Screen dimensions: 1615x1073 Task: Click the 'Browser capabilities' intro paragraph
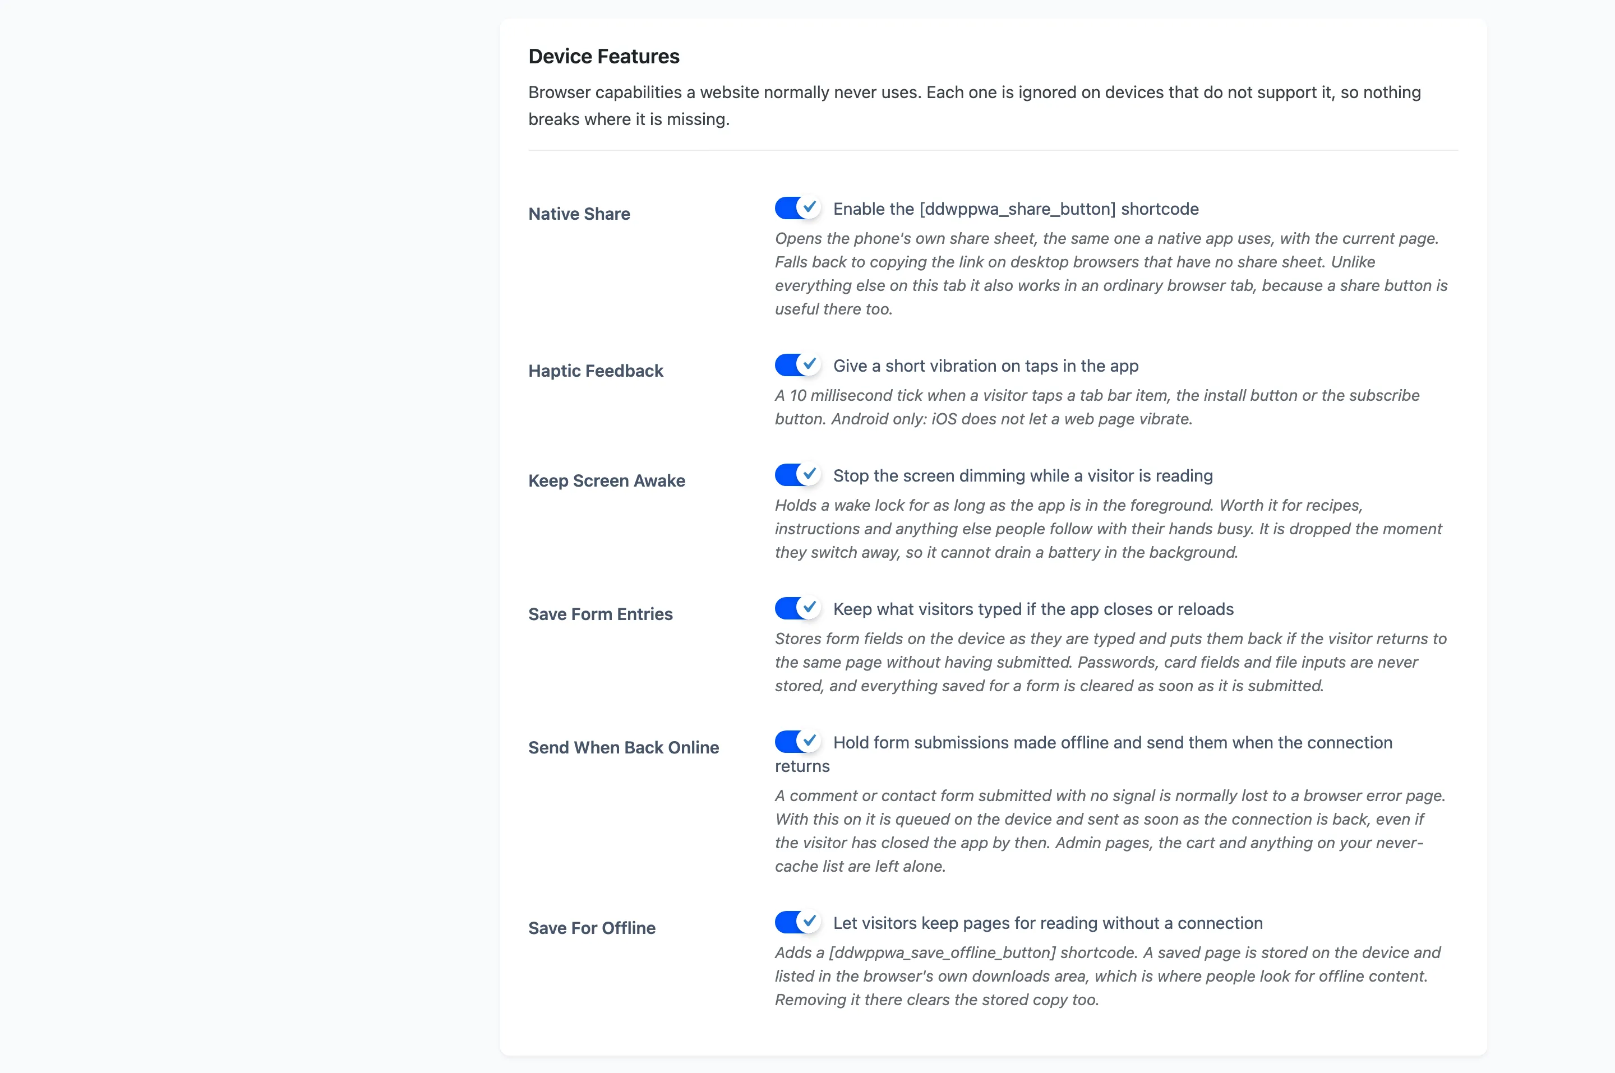point(975,105)
